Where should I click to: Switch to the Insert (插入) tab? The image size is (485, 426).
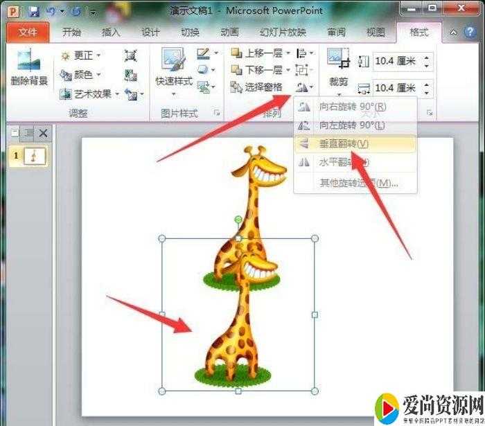click(x=111, y=33)
